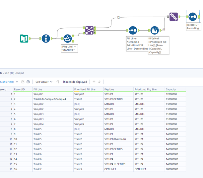This screenshot has width=203, height=178.
Task: Click the '16 records displayed' text
Action: pos(75,82)
